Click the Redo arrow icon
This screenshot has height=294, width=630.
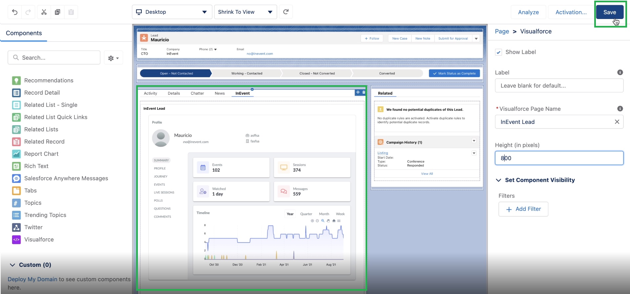[28, 12]
